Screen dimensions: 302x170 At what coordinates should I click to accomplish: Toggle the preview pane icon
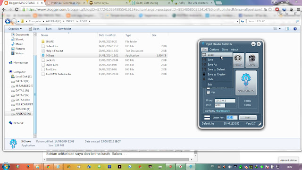(x=287, y=29)
